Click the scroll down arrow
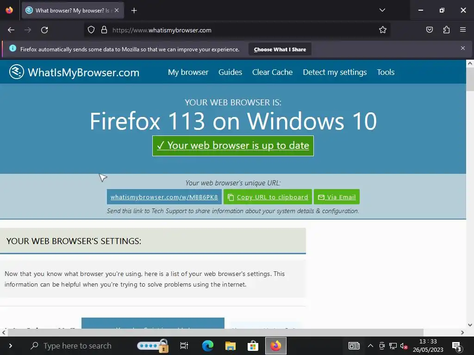Image resolution: width=474 pixels, height=355 pixels. point(470,325)
